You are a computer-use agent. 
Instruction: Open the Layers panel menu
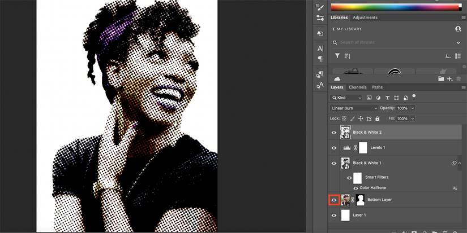click(x=463, y=87)
